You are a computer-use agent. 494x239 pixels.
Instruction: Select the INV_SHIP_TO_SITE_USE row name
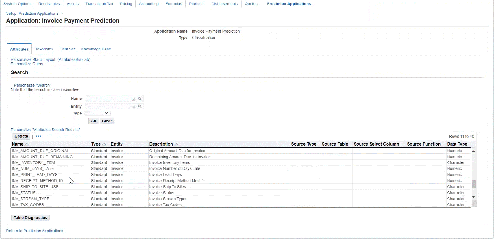[35, 187]
